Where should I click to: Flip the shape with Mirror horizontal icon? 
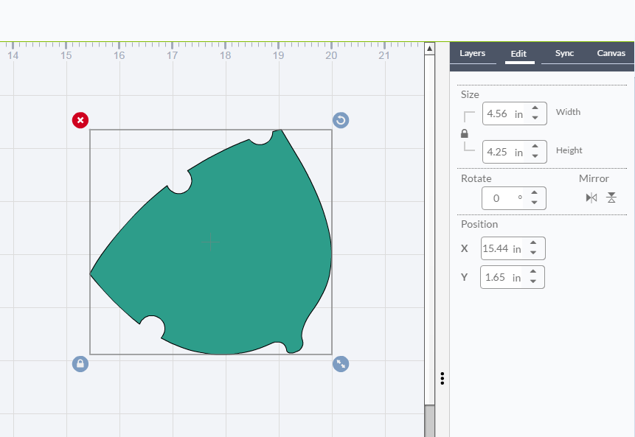591,197
